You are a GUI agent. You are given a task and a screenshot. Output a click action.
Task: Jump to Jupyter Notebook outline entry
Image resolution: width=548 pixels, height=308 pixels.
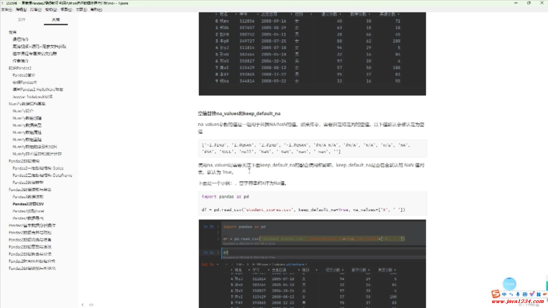[x=32, y=97]
